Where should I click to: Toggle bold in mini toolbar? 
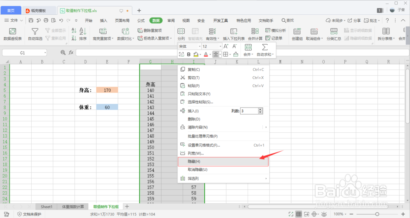tap(189, 54)
